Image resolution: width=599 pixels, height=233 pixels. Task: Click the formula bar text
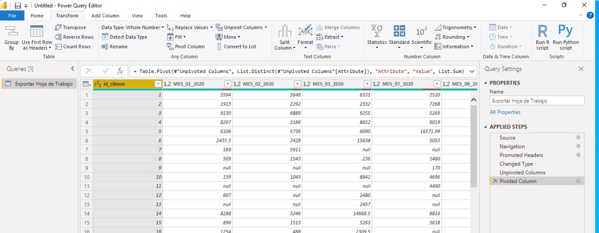(x=299, y=71)
